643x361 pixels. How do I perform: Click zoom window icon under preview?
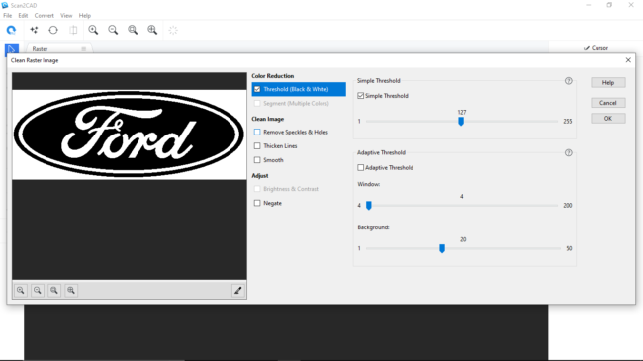(x=54, y=291)
